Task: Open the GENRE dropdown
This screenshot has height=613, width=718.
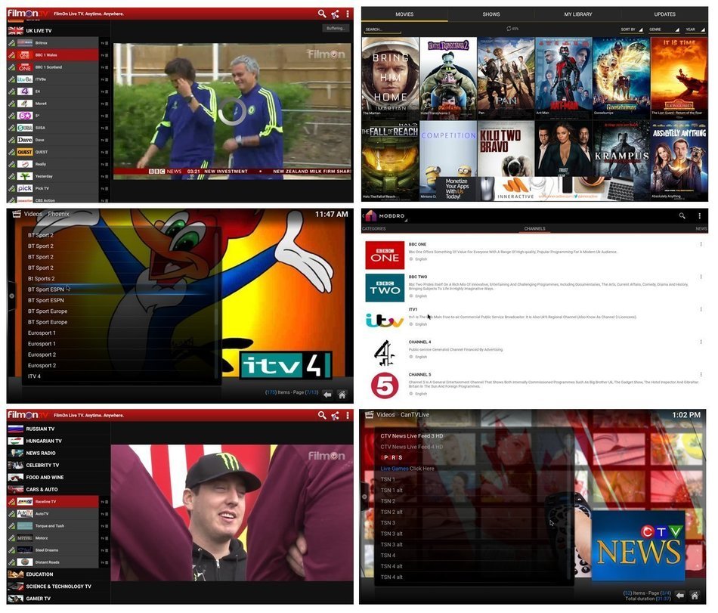Action: tap(664, 29)
